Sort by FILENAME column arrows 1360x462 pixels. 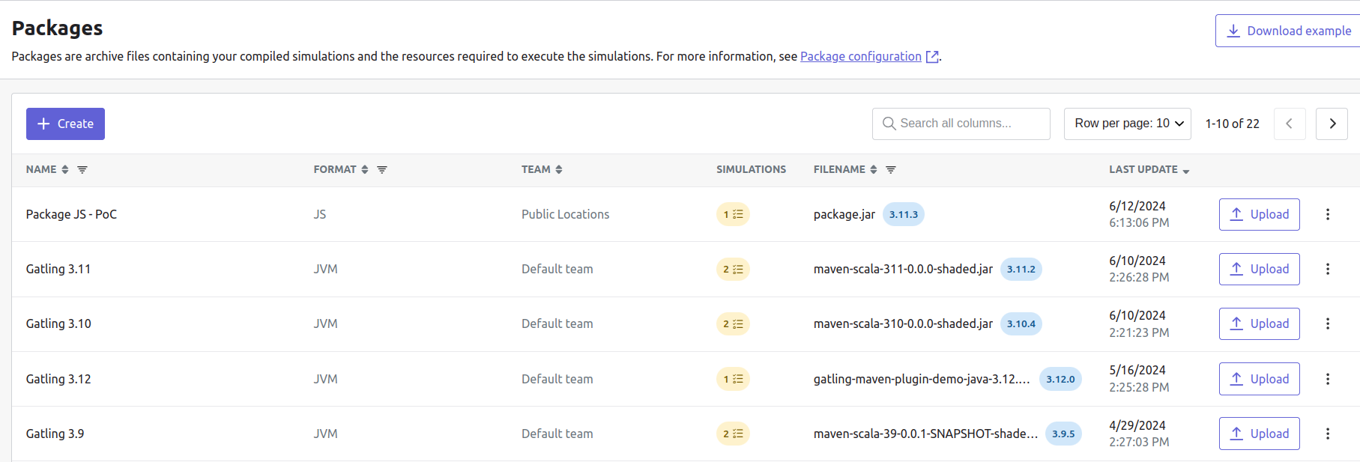click(874, 170)
